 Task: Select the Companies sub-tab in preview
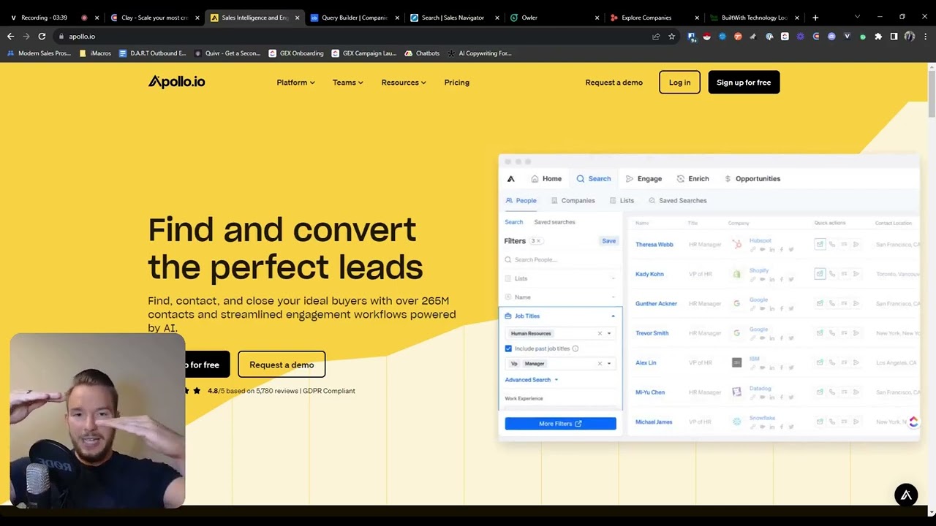573,200
